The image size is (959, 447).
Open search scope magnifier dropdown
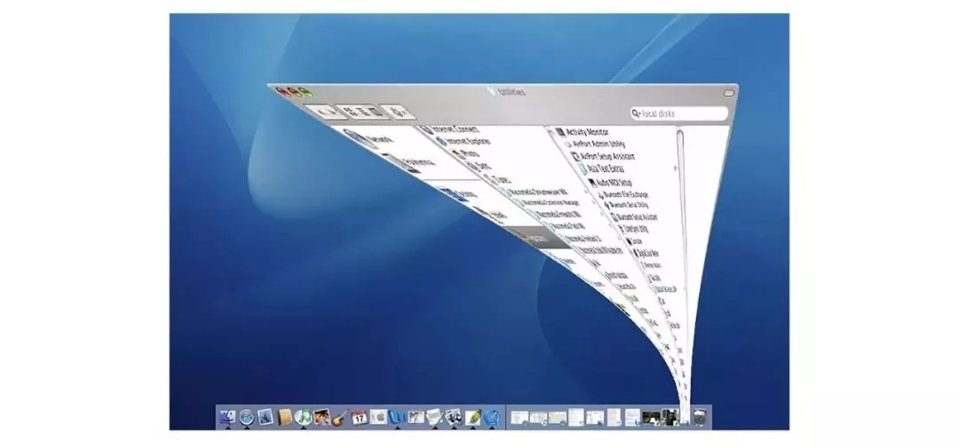pyautogui.click(x=636, y=114)
